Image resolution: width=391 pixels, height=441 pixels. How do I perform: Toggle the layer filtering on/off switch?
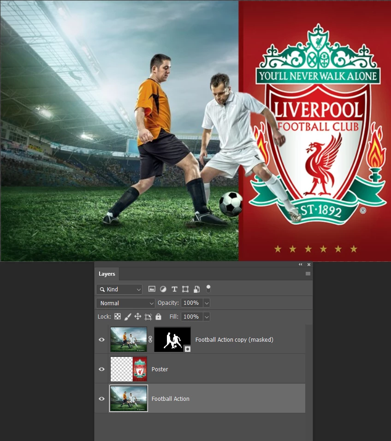[208, 289]
